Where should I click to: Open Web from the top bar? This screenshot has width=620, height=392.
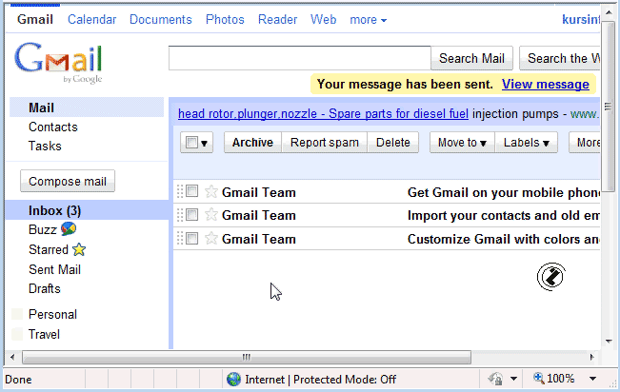pos(323,19)
